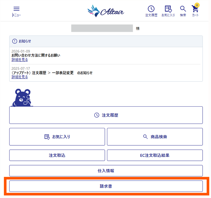Open 詳細を見る for お問い合わせ方法 notice
The height and width of the screenshot is (198, 211).
pyautogui.click(x=20, y=60)
